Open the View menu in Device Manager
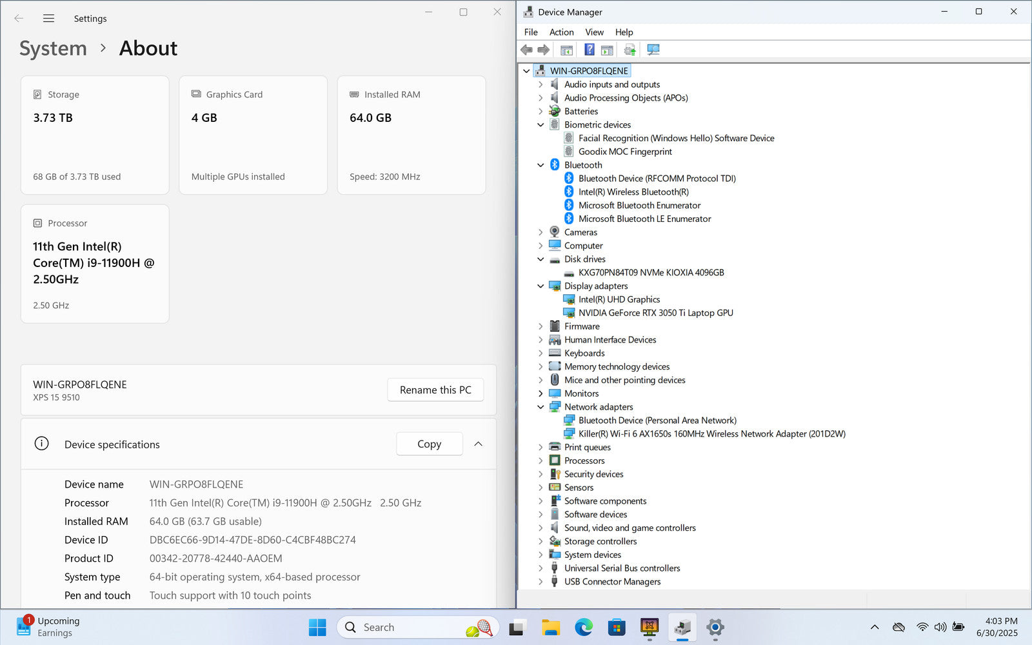This screenshot has height=645, width=1032. tap(594, 32)
